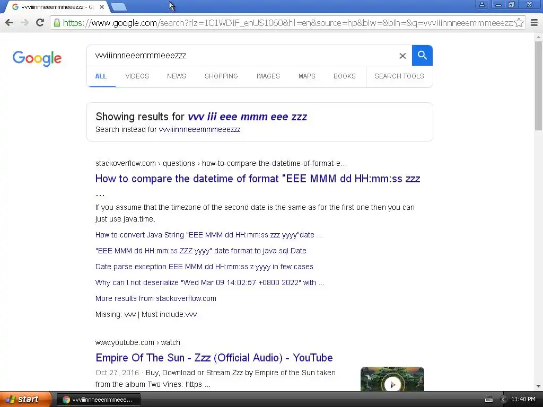Go to Google home via the logo
The width and height of the screenshot is (543, 407).
click(x=37, y=58)
